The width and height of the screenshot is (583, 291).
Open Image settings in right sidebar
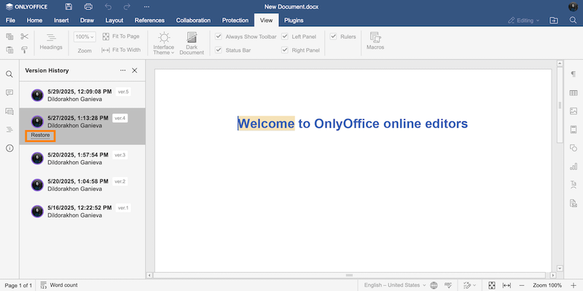point(574,111)
